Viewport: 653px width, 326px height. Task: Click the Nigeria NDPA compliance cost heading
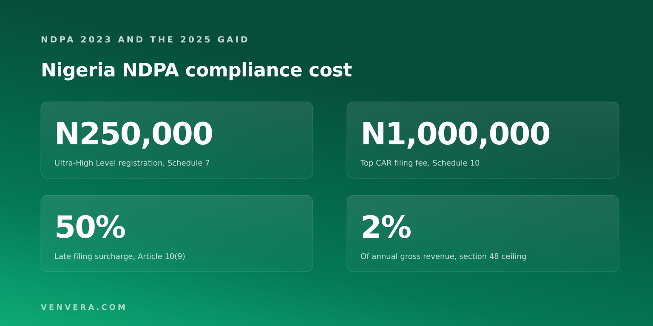[196, 70]
